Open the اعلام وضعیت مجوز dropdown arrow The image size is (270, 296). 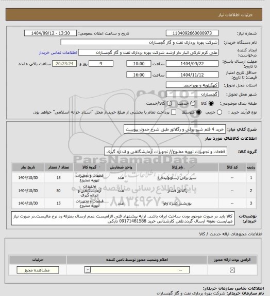tap(88, 270)
